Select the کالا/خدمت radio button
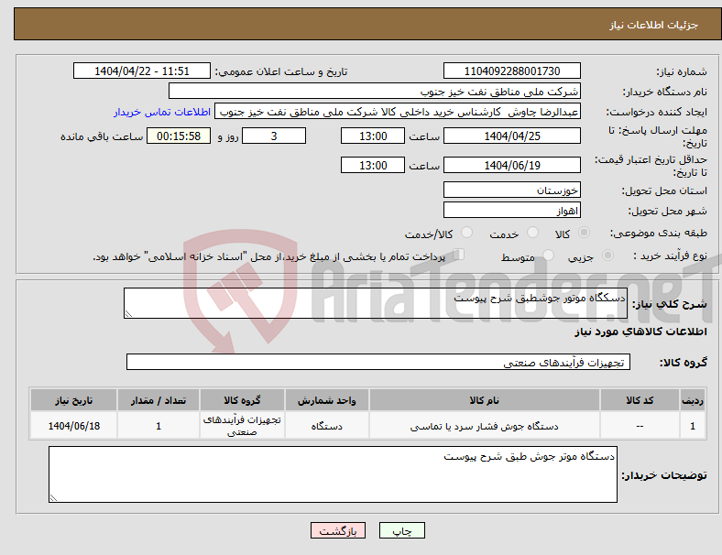Image resolution: width=722 pixels, height=555 pixels. 467,233
